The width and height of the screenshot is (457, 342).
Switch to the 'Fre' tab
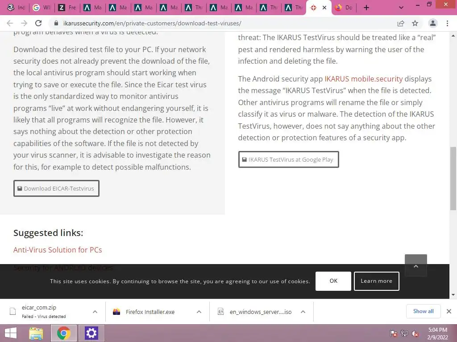click(x=67, y=8)
